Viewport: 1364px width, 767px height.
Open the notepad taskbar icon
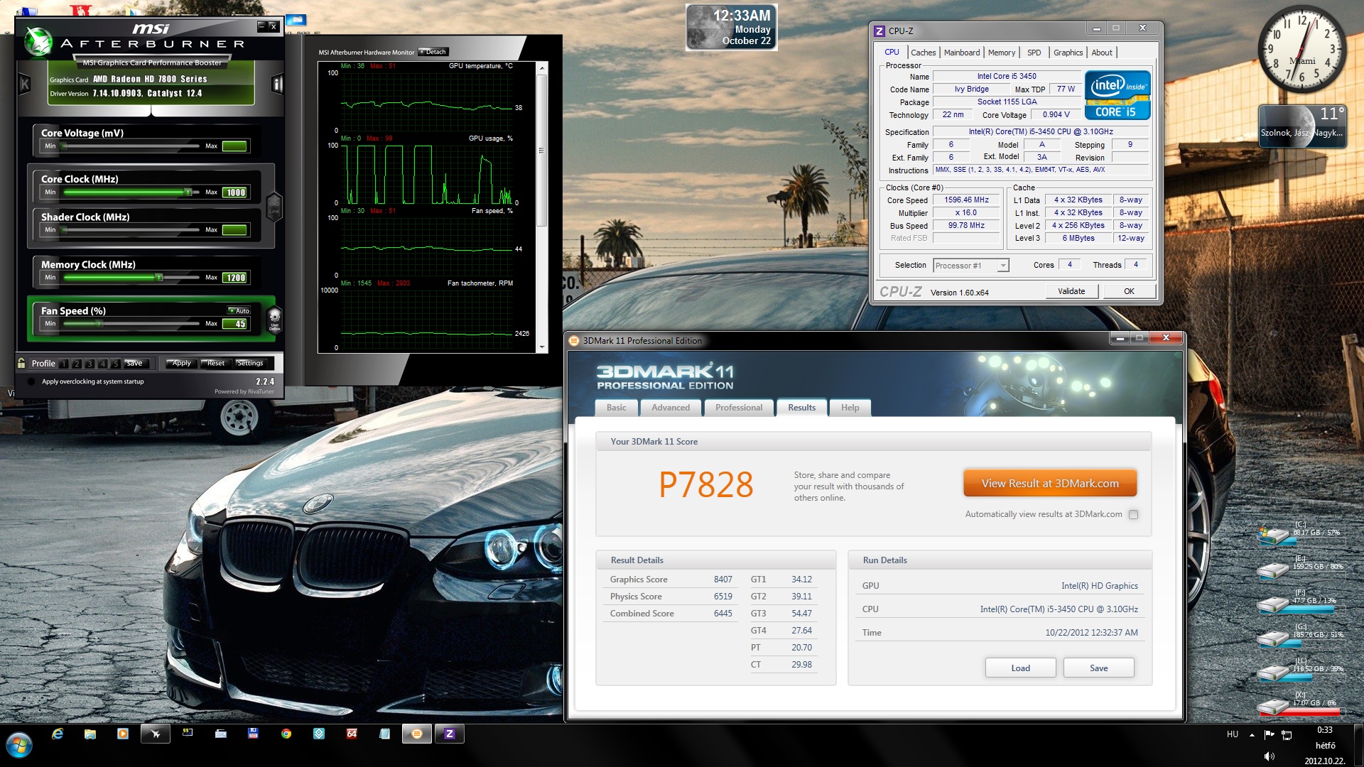(x=384, y=734)
